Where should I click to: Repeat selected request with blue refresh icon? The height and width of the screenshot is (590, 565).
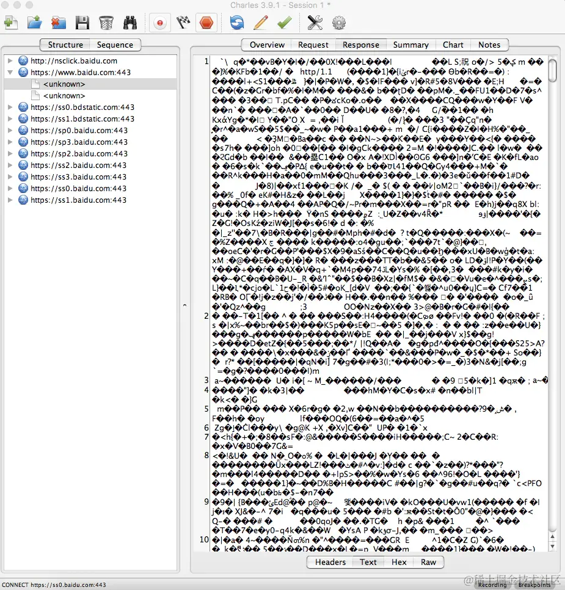coord(237,23)
